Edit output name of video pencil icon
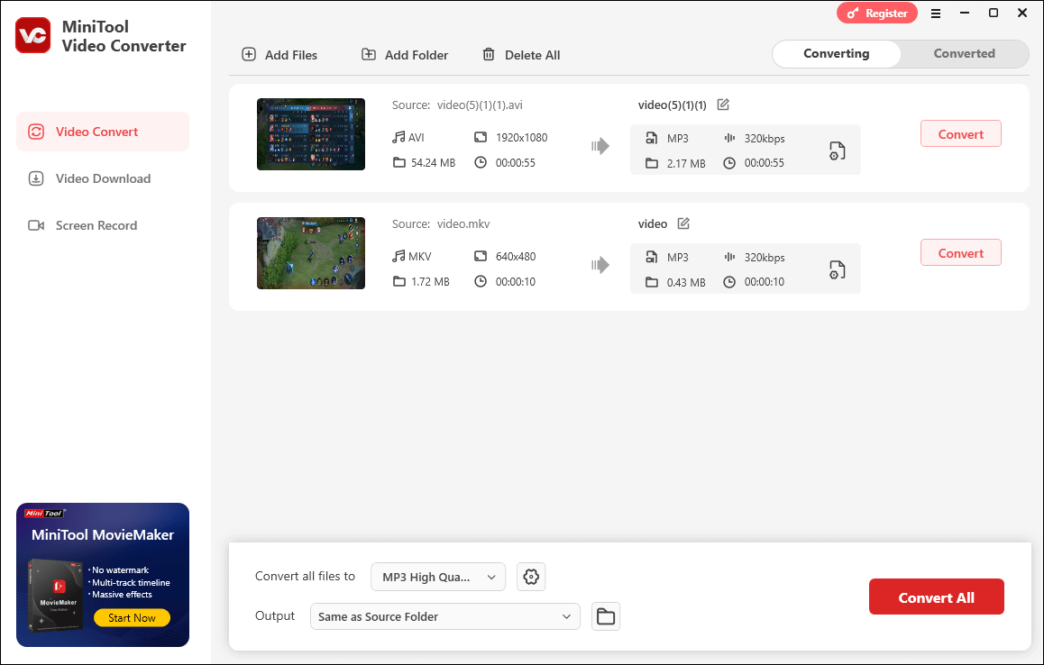The width and height of the screenshot is (1044, 665). (x=683, y=223)
